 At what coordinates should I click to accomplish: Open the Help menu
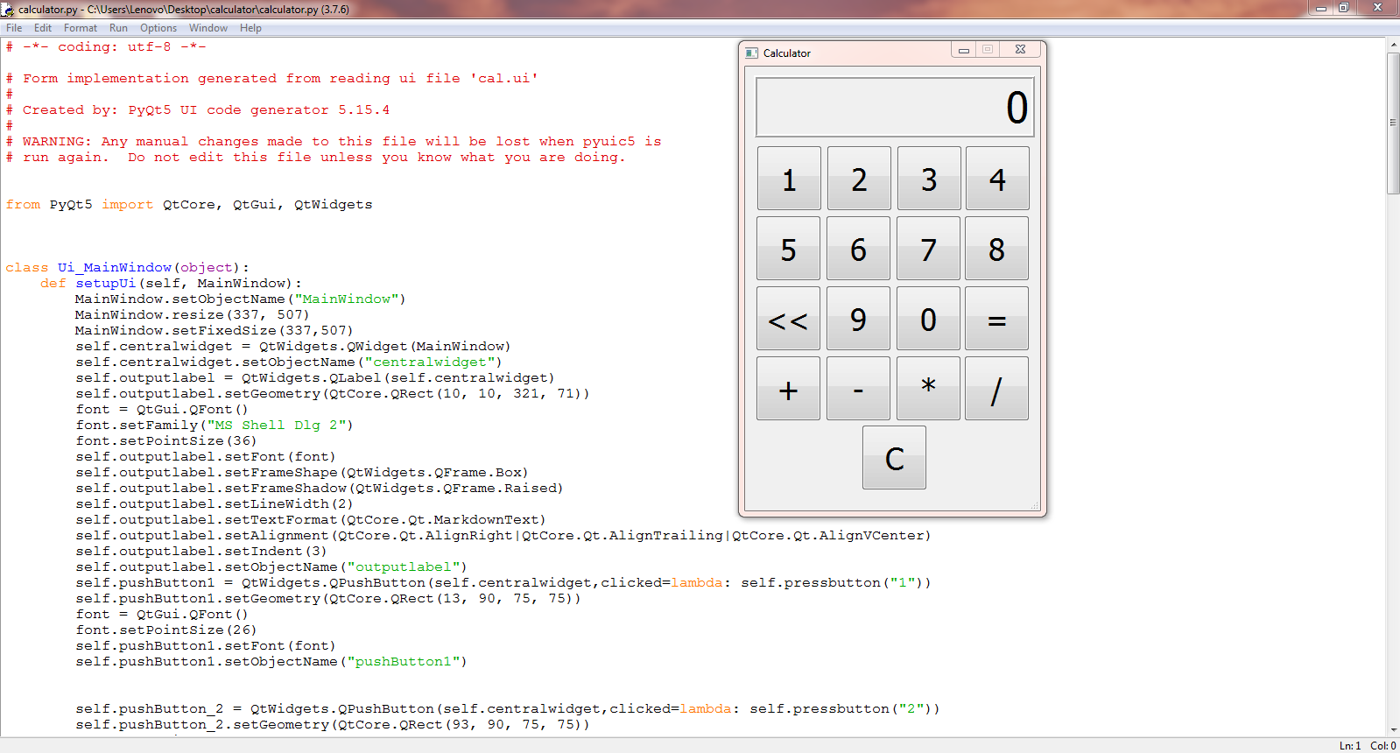pyautogui.click(x=250, y=28)
